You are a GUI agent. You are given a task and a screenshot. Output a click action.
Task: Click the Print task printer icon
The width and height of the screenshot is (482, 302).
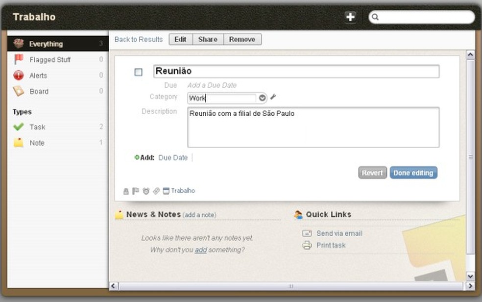tap(307, 245)
